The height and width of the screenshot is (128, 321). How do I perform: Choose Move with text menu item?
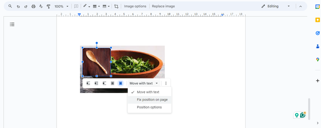pyautogui.click(x=150, y=92)
